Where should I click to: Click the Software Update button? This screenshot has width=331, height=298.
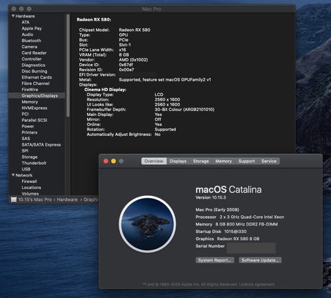tap(260, 260)
